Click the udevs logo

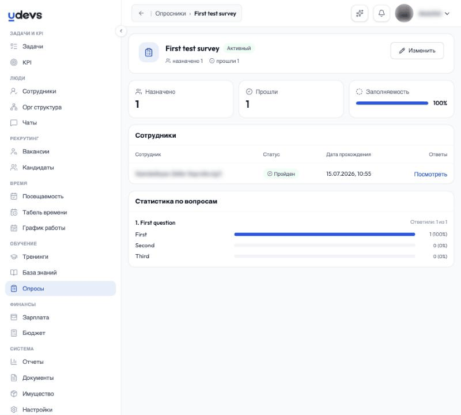click(25, 16)
